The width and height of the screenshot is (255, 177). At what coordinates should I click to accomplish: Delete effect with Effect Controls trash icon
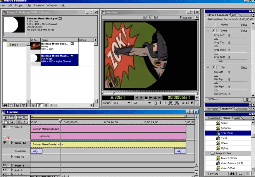click(x=247, y=99)
